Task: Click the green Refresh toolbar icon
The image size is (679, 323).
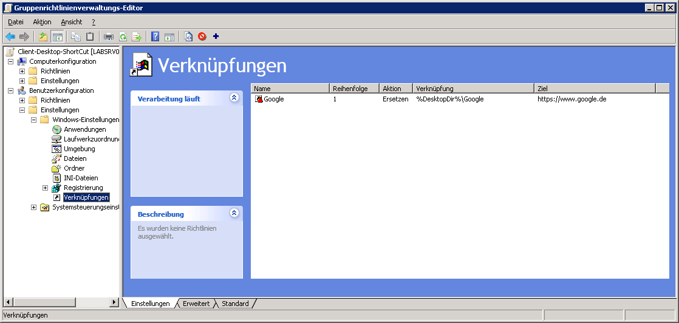Action: tap(123, 36)
